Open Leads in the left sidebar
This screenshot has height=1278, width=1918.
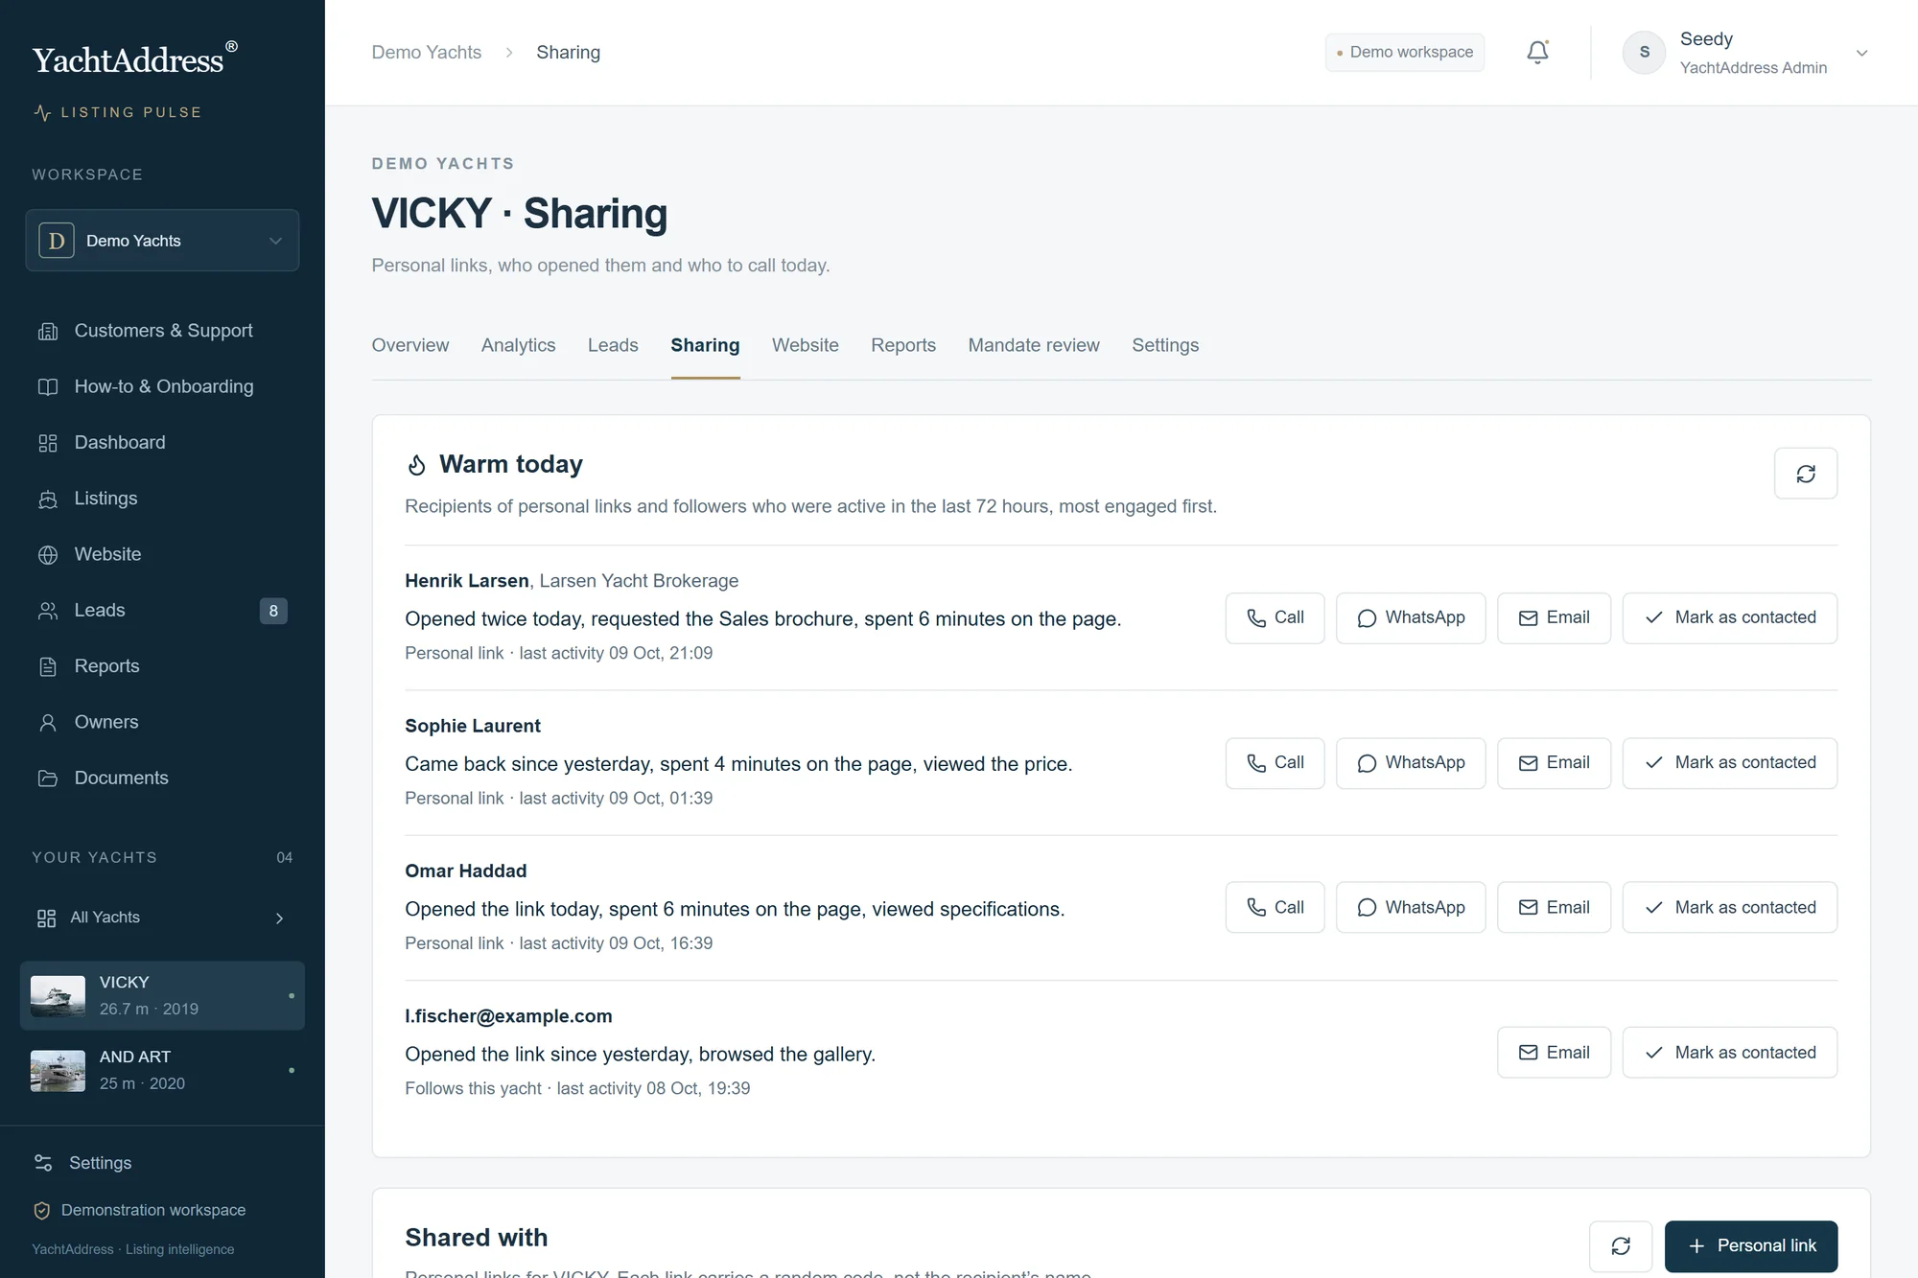[x=162, y=610]
